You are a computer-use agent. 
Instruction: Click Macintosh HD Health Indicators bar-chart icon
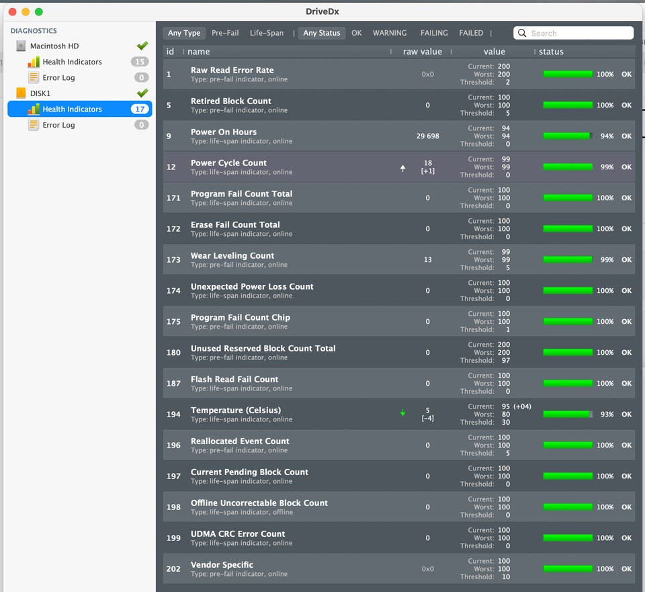tap(34, 62)
